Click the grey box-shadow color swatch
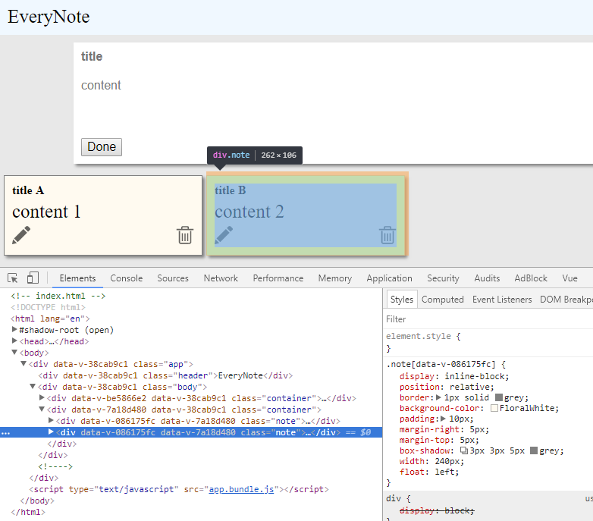 [534, 450]
